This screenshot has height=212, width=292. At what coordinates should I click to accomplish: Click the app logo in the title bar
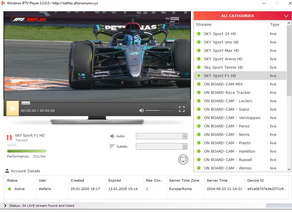pyautogui.click(x=3, y=3)
